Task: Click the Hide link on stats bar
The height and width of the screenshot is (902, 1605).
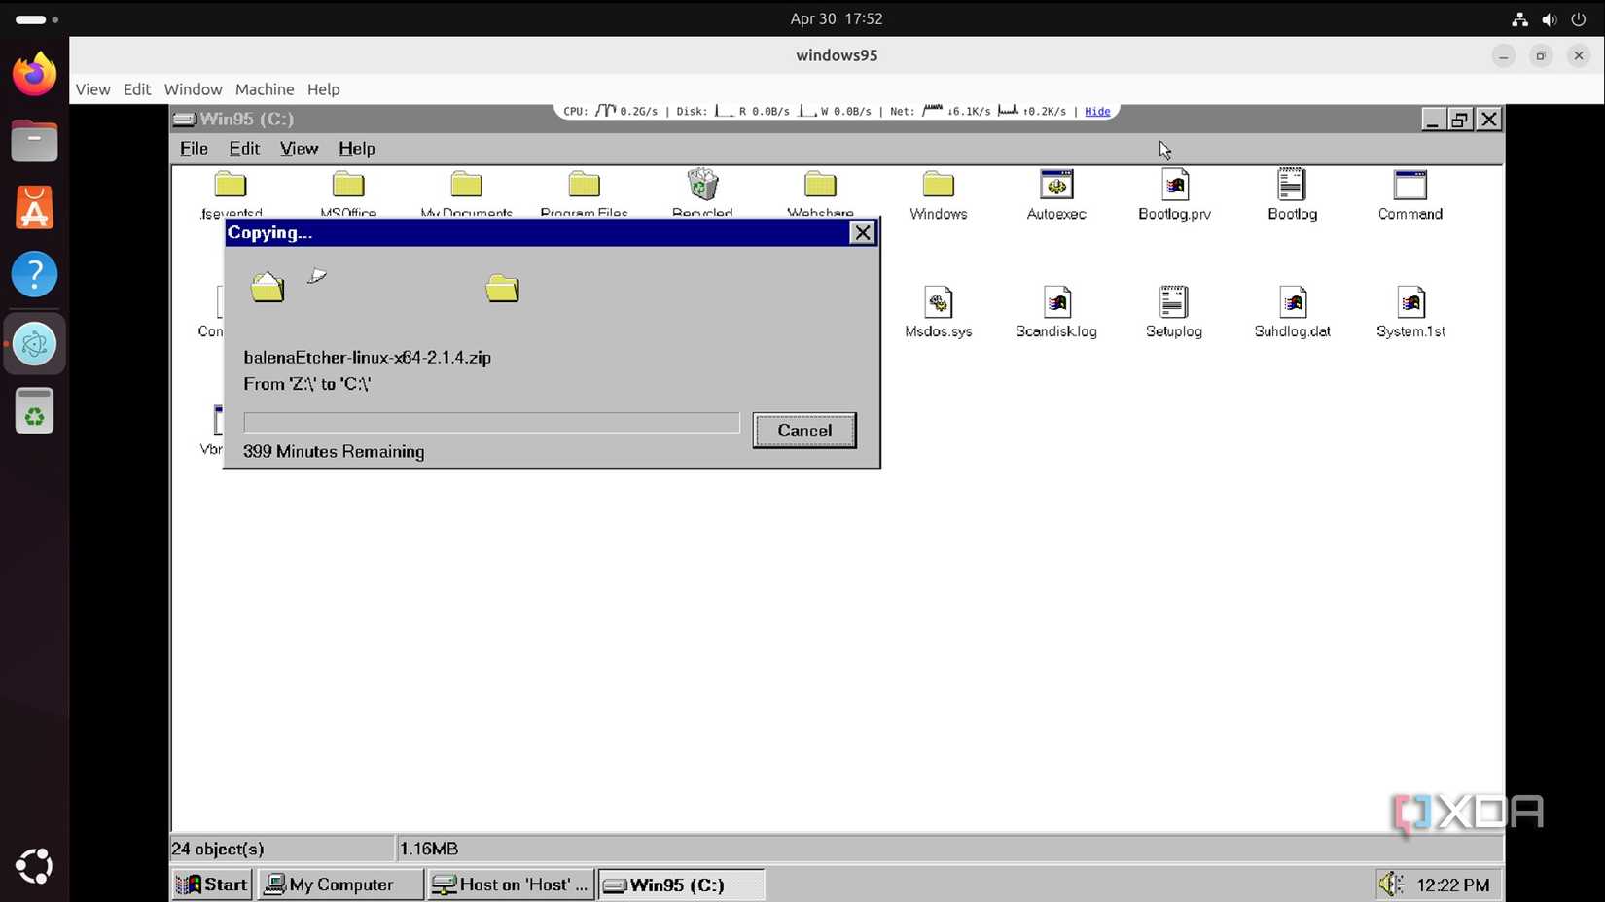Action: 1097,112
